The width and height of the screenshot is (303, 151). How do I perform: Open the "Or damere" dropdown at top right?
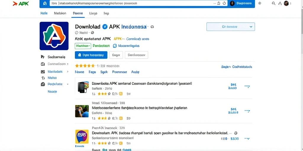(x=231, y=27)
